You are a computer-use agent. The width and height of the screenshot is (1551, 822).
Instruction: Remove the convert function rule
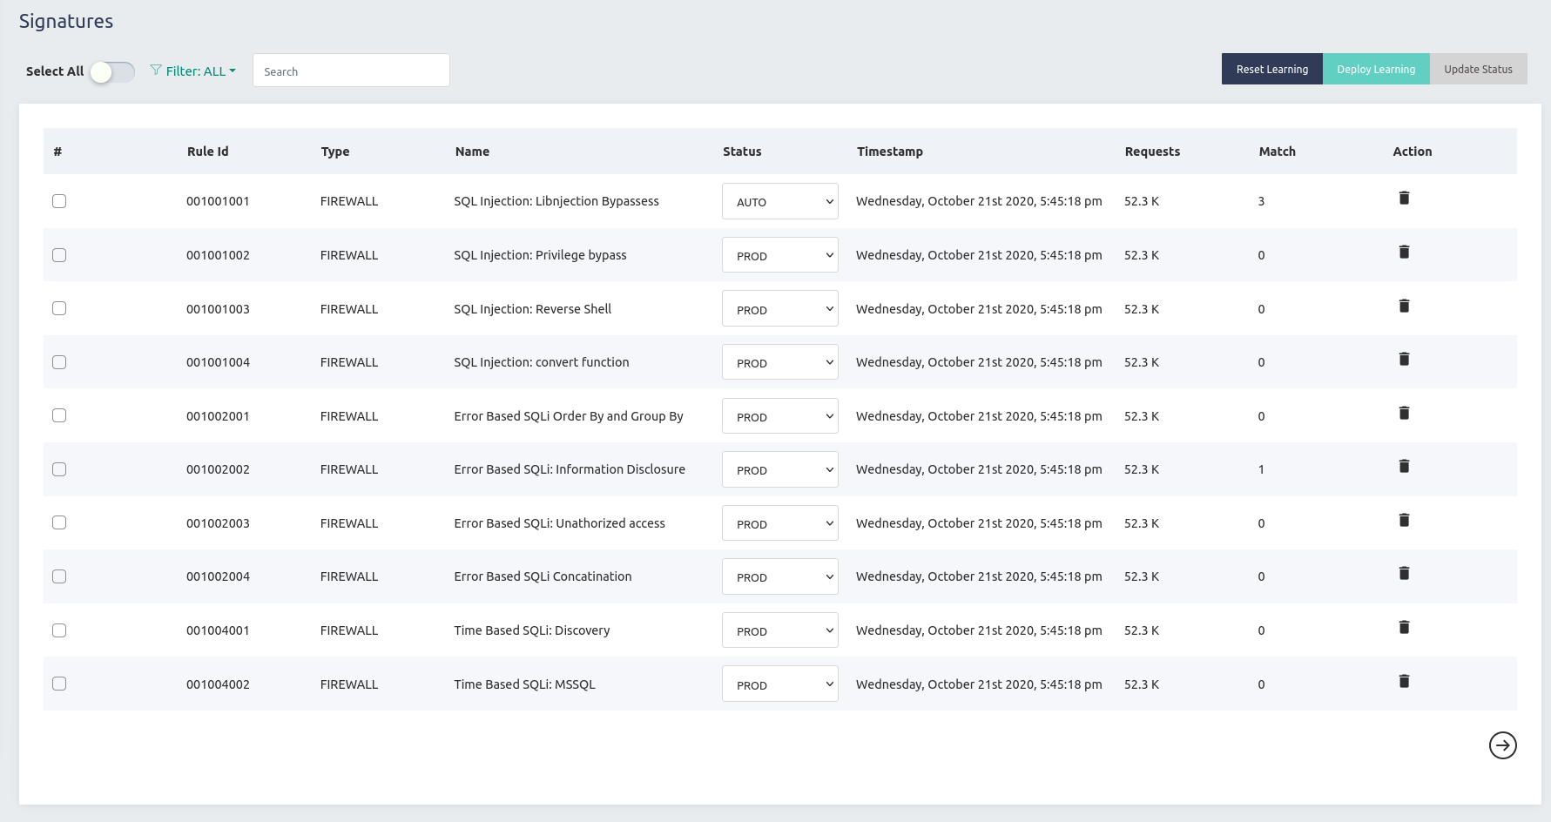click(x=1404, y=359)
